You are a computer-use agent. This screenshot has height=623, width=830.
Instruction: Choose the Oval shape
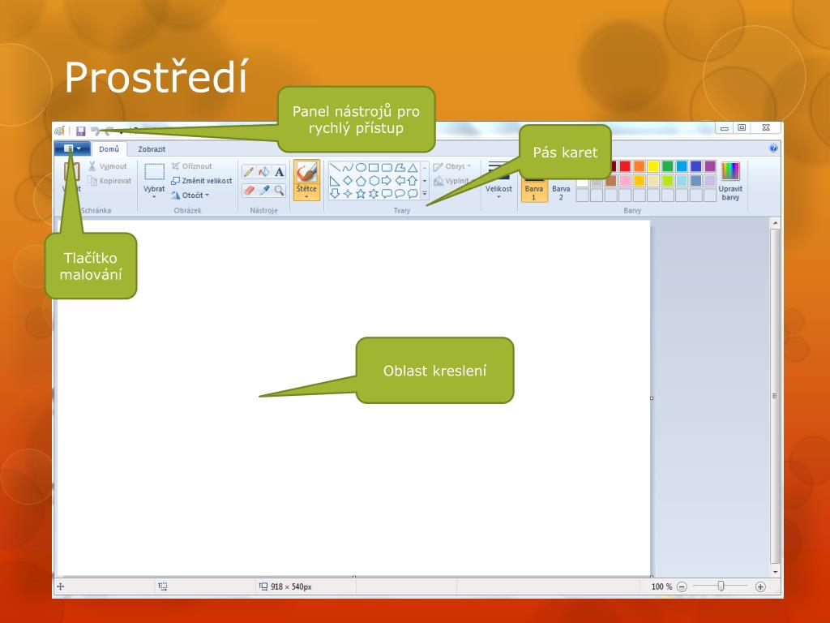pos(361,168)
